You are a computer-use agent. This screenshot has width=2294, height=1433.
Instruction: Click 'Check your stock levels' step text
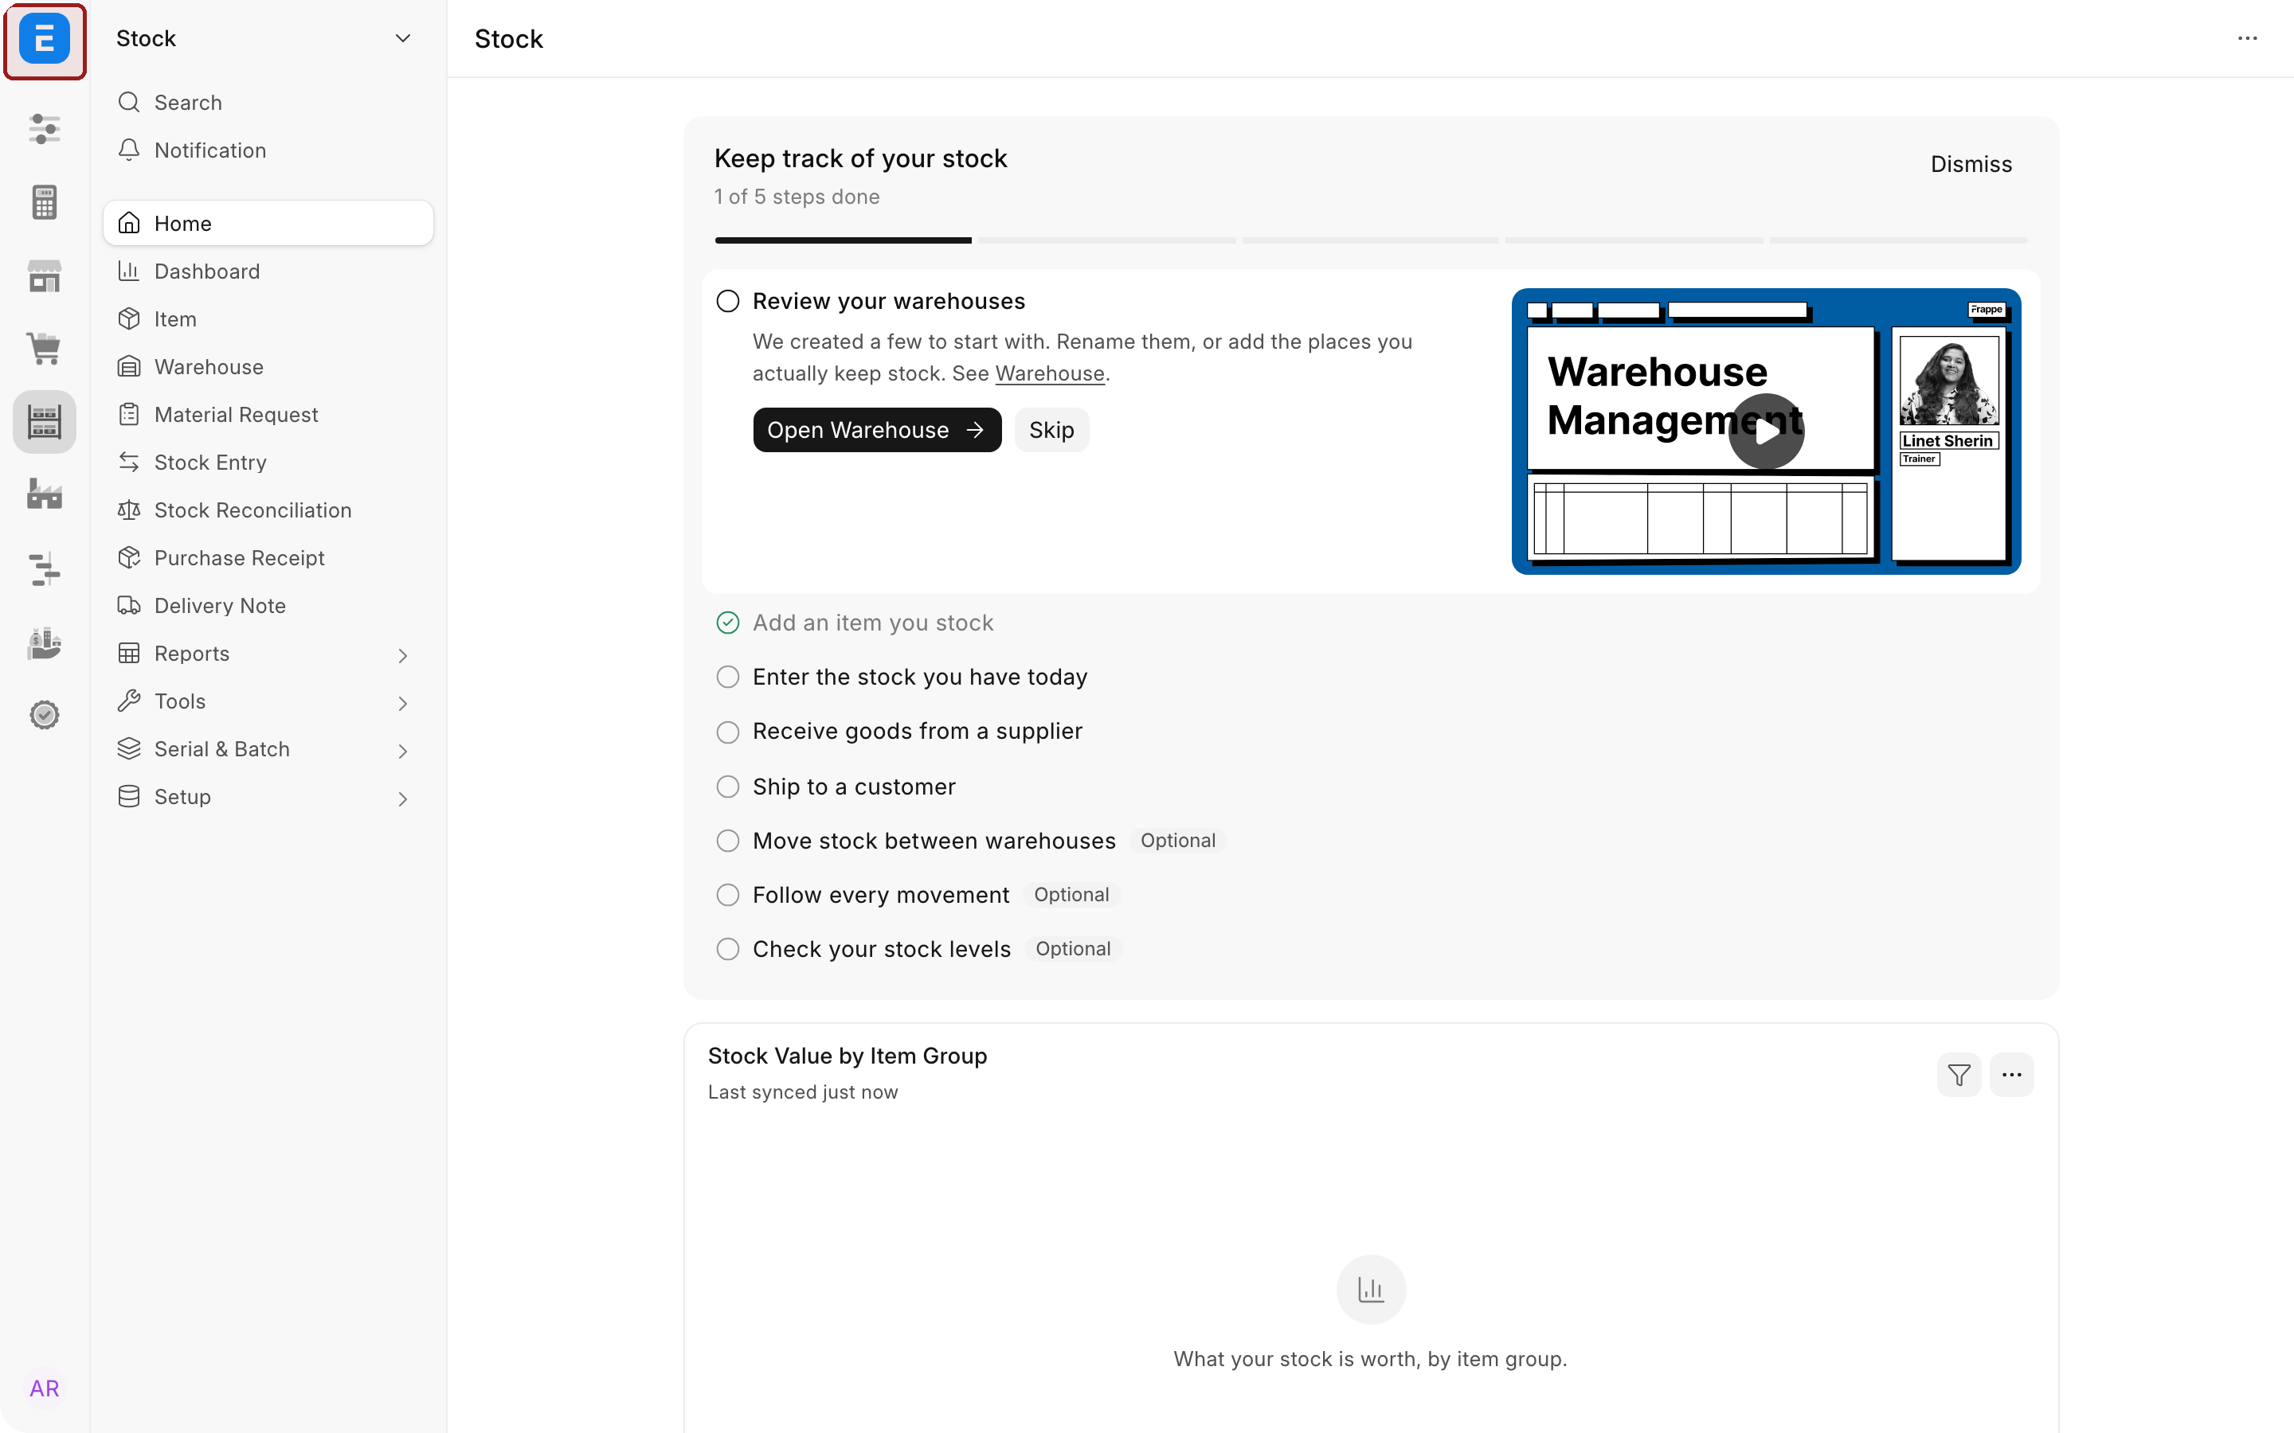click(x=882, y=949)
